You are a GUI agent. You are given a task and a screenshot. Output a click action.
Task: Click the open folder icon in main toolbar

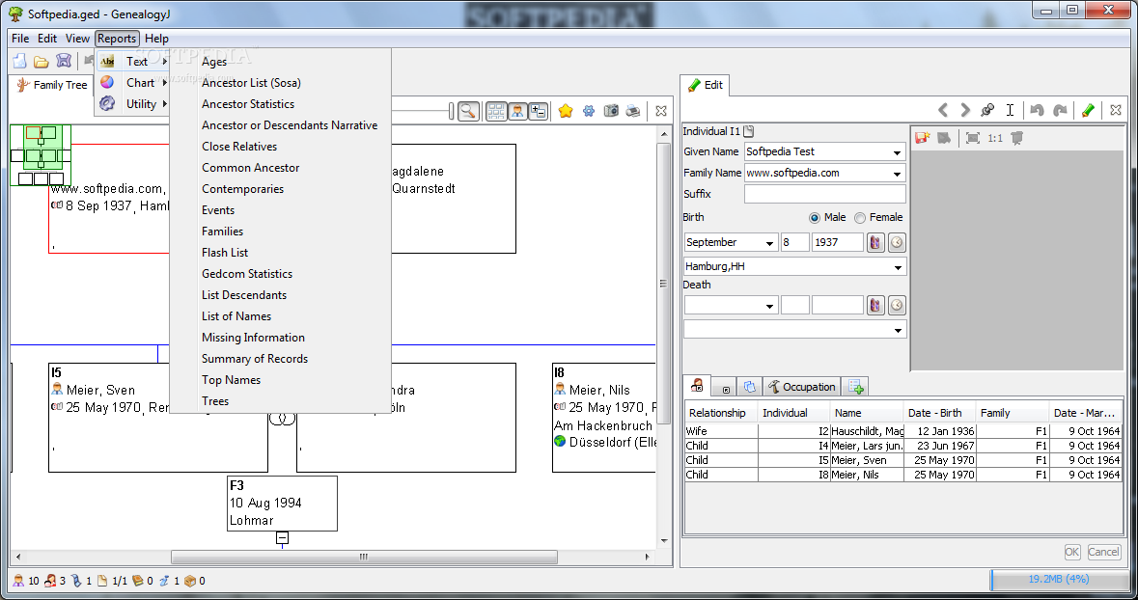(x=42, y=61)
